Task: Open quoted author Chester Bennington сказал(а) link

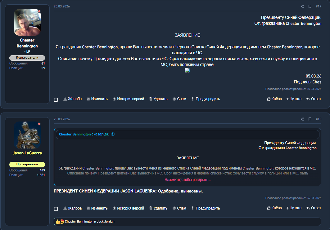Action: click(x=84, y=134)
